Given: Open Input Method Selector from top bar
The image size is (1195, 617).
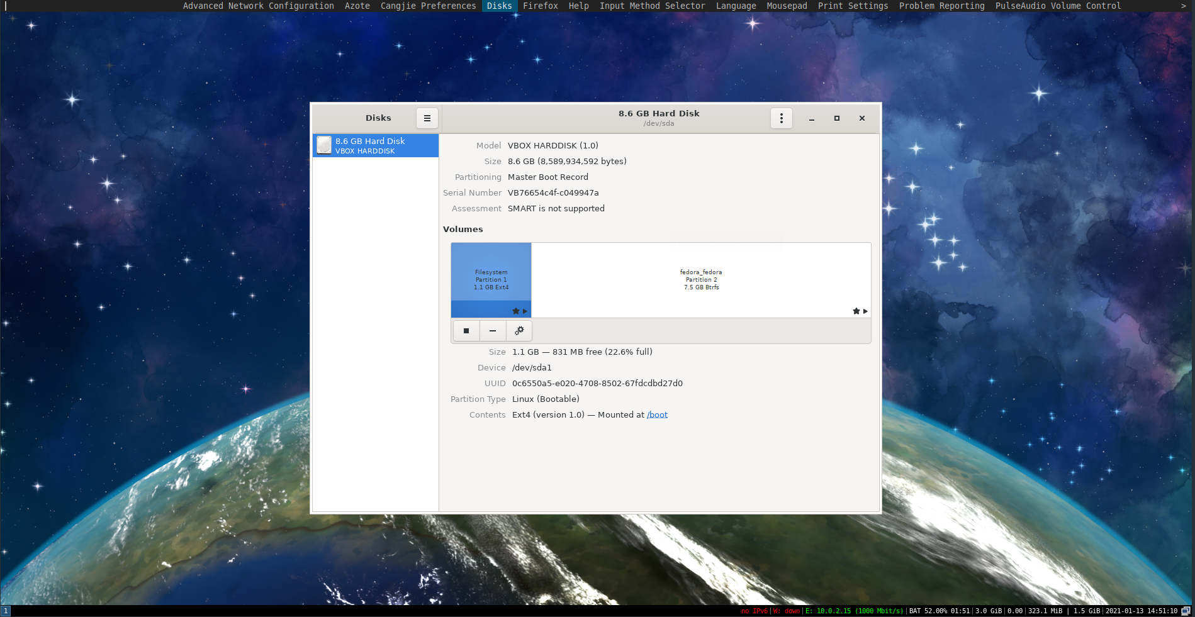Looking at the screenshot, I should coord(653,6).
